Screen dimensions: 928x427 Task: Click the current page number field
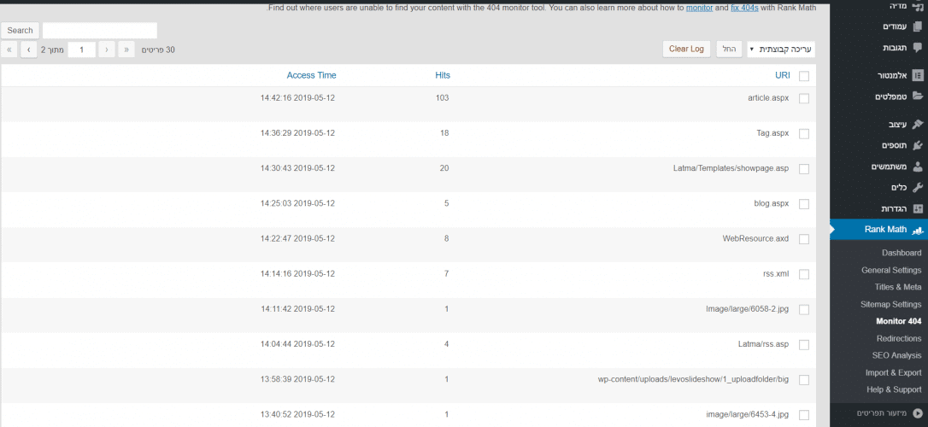(x=82, y=50)
